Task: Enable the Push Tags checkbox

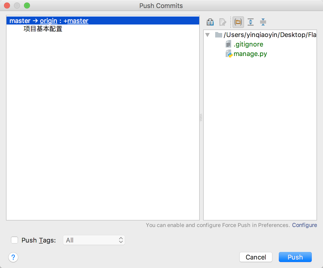Action: 14,240
